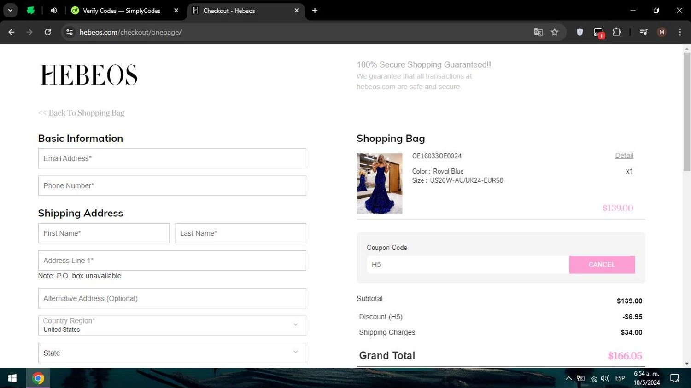The height and width of the screenshot is (388, 691).
Task: Click the Coupon Code input with H5
Action: click(x=468, y=265)
